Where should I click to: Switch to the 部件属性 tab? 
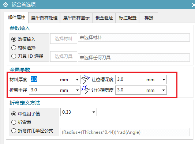pos(16,18)
